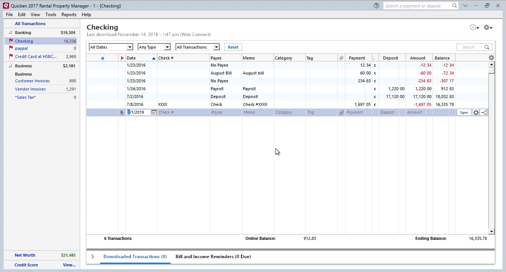Open the account actions gear menu
Viewport: 506px width, 272px height.
point(488,28)
